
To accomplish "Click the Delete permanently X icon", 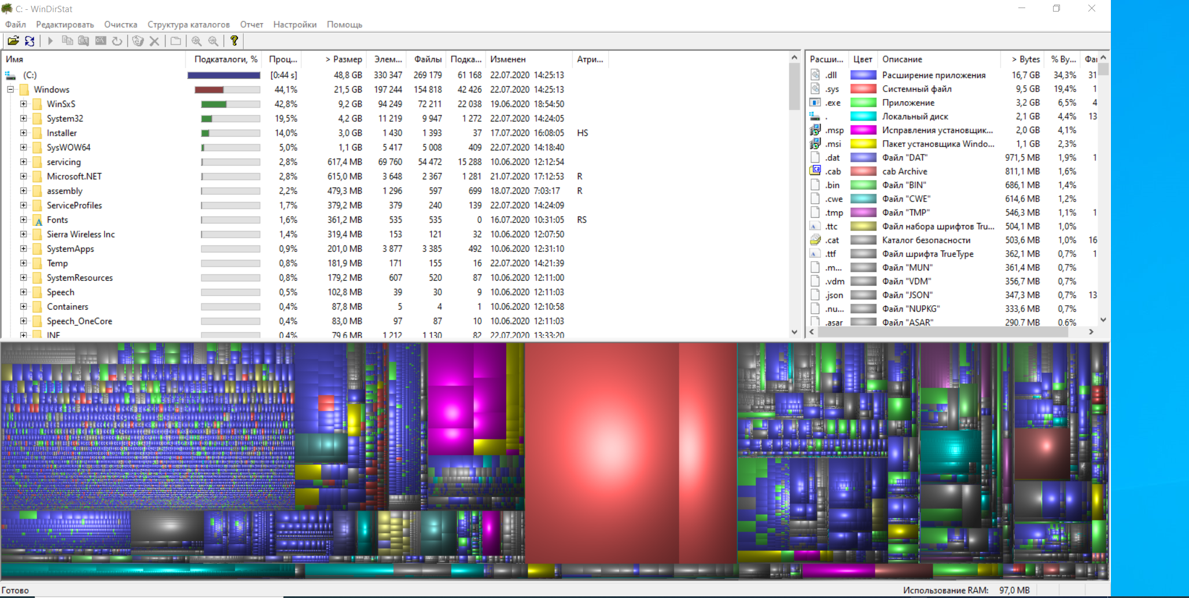I will coord(154,41).
